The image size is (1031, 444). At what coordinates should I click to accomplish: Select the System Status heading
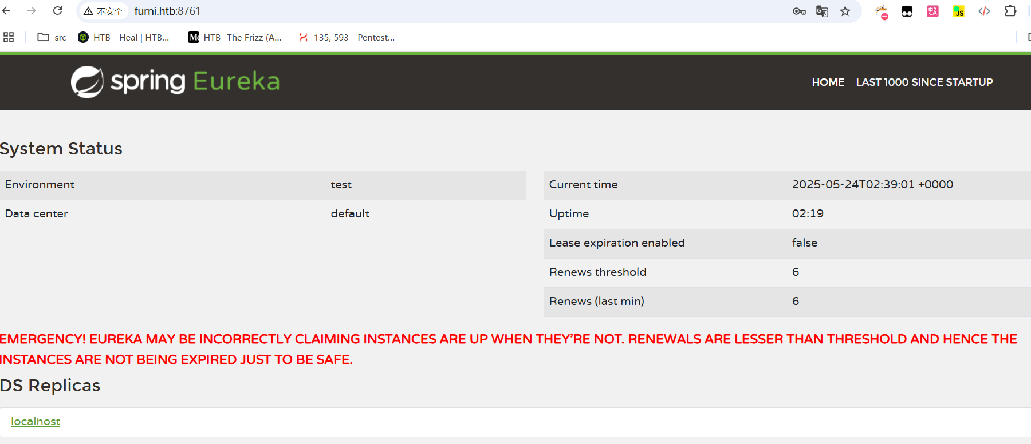click(61, 149)
